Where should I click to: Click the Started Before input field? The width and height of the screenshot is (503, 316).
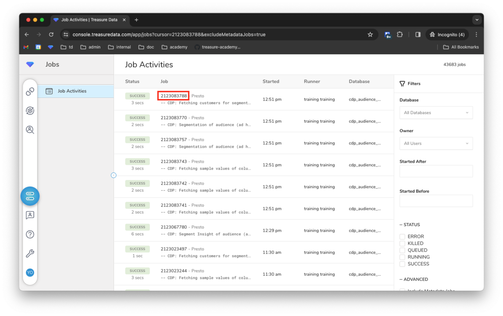[436, 201]
